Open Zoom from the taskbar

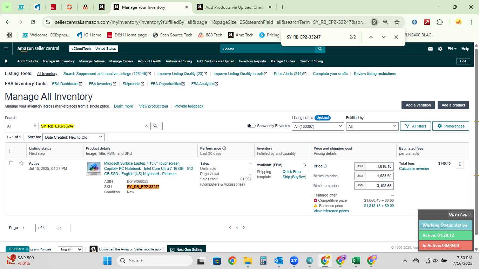coord(294,261)
